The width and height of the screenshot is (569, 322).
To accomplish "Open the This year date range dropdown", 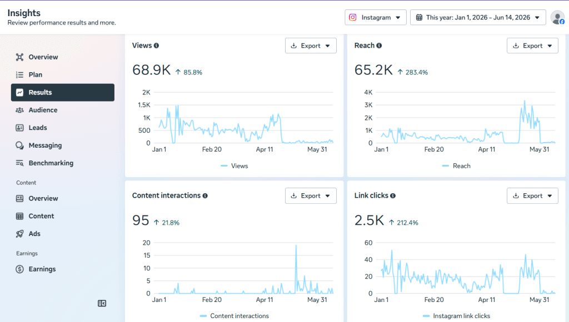I will click(x=478, y=17).
